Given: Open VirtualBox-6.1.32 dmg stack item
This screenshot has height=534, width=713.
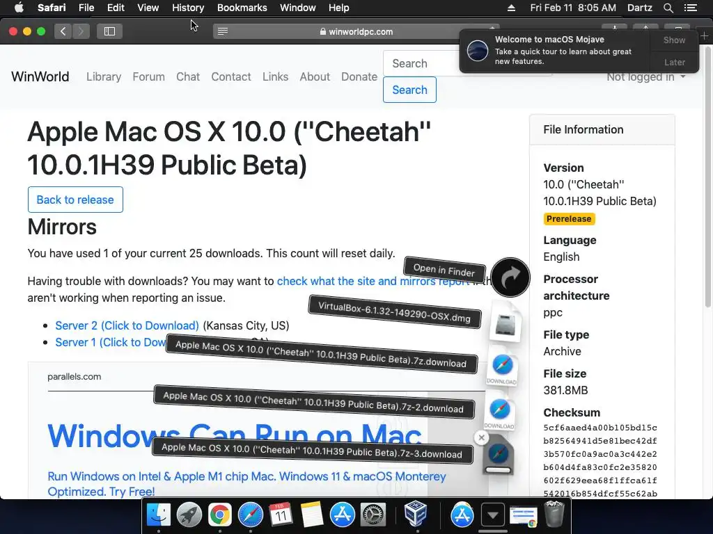Looking at the screenshot, I should (506, 323).
